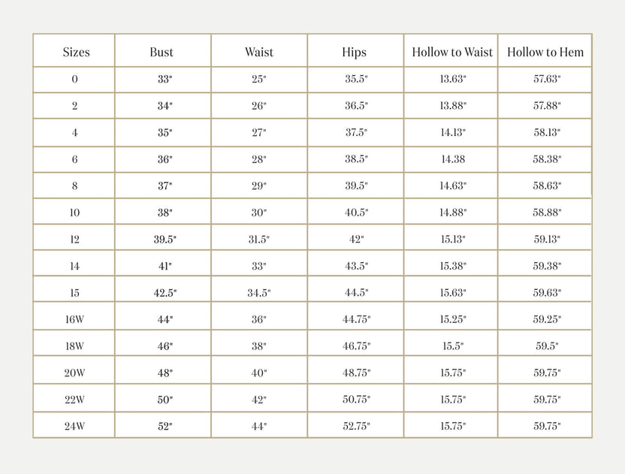
Task: Click the Hollow to Hem header
Action: click(x=545, y=52)
